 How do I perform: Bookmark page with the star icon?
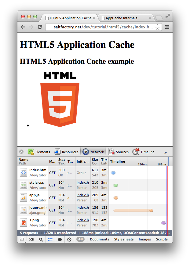157,27
